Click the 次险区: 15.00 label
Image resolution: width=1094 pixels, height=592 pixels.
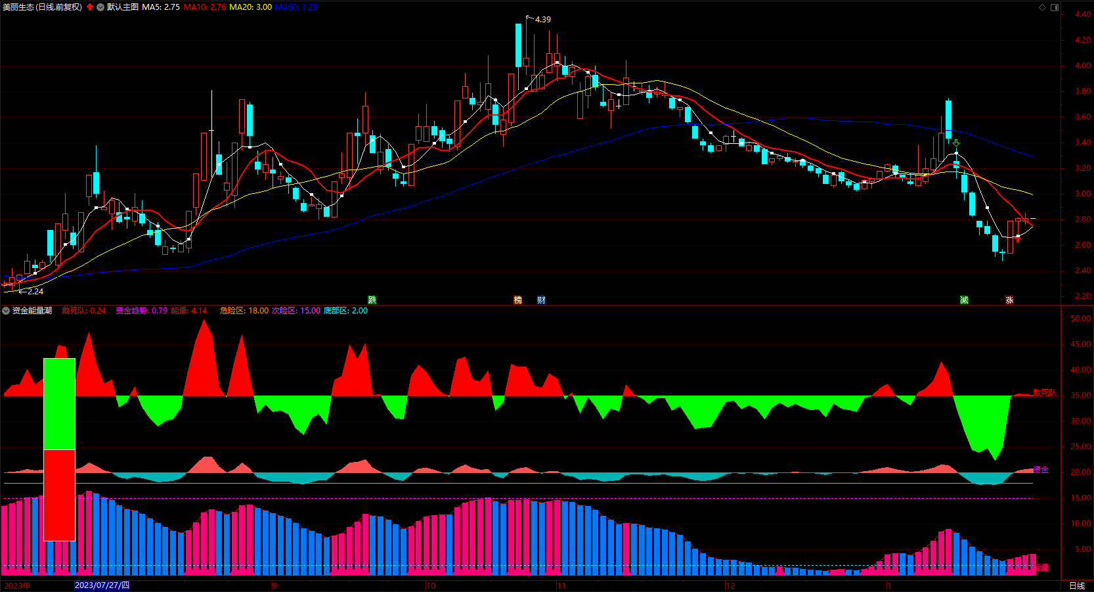[x=296, y=311]
